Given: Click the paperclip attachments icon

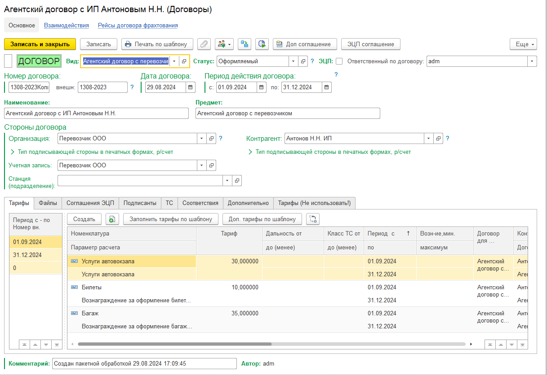Looking at the screenshot, I should pos(204,44).
